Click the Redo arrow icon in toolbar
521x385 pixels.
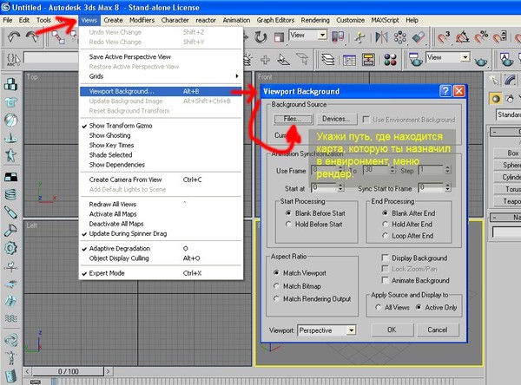coord(31,36)
